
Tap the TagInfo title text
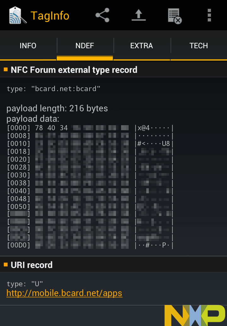(50, 16)
